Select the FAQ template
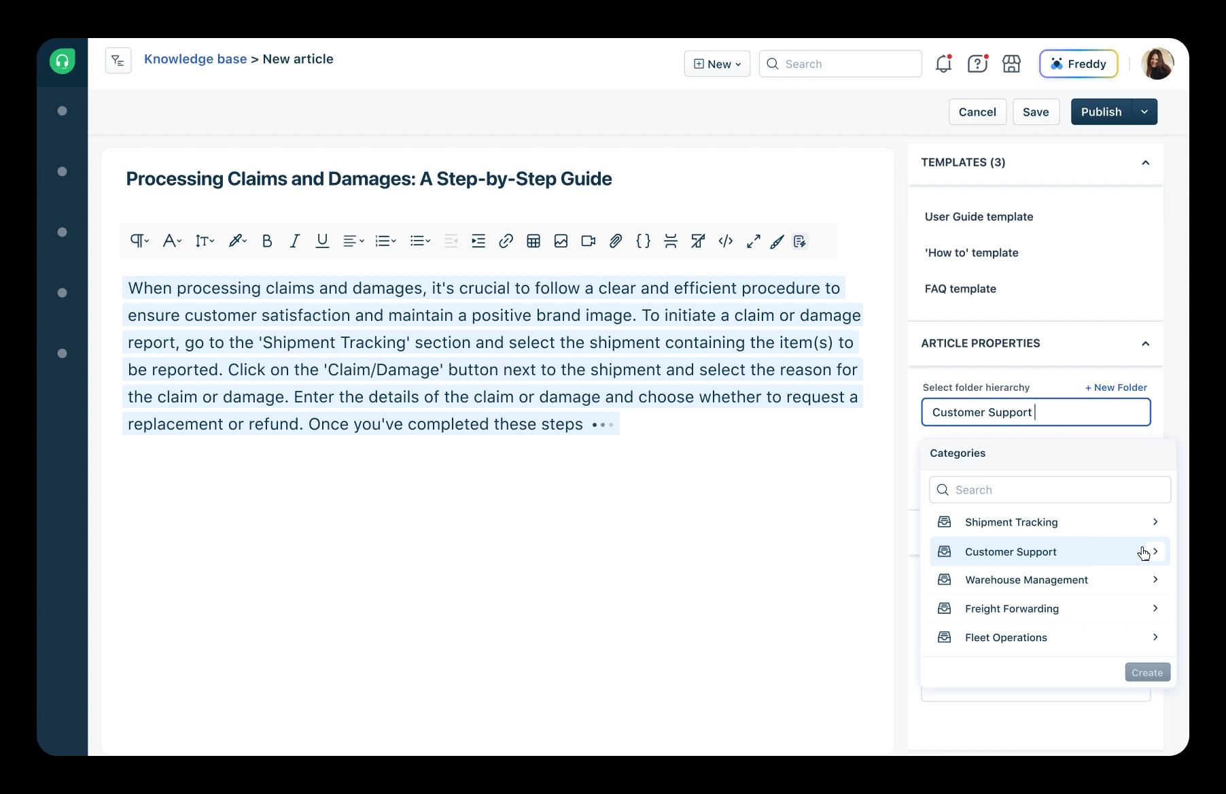Screen dimensions: 1226x794 (960, 288)
